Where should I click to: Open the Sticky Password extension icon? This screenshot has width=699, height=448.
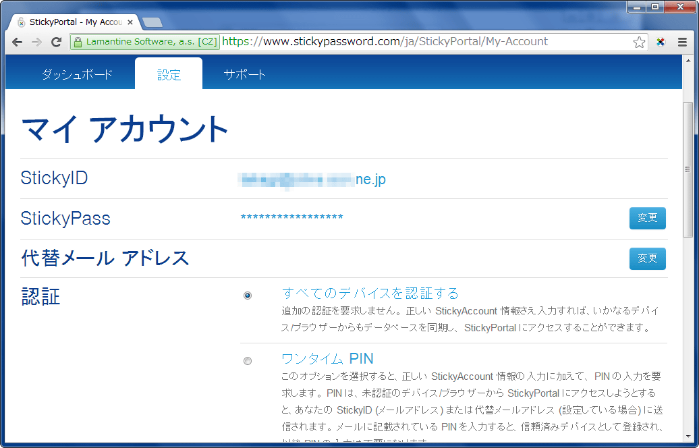coord(661,42)
